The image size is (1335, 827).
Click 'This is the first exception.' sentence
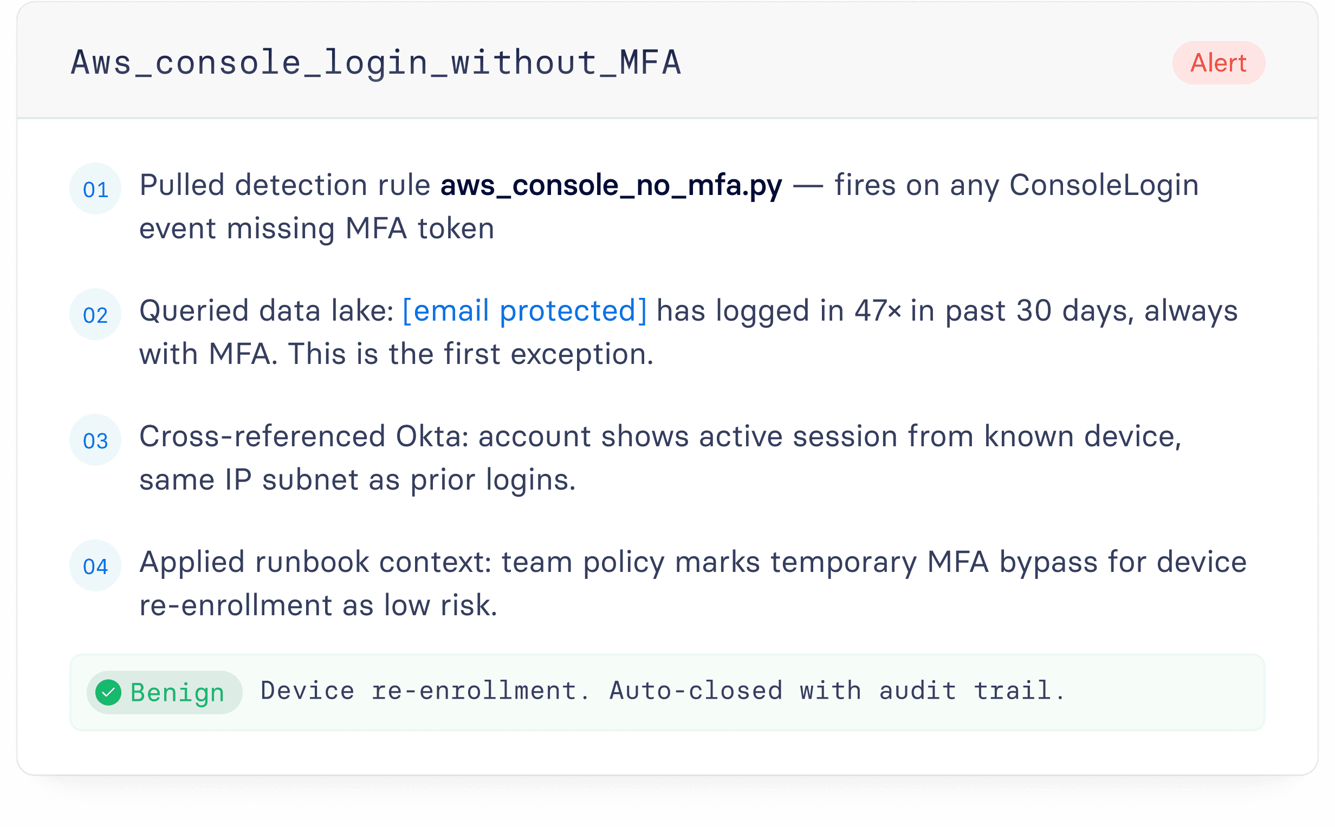tap(471, 354)
